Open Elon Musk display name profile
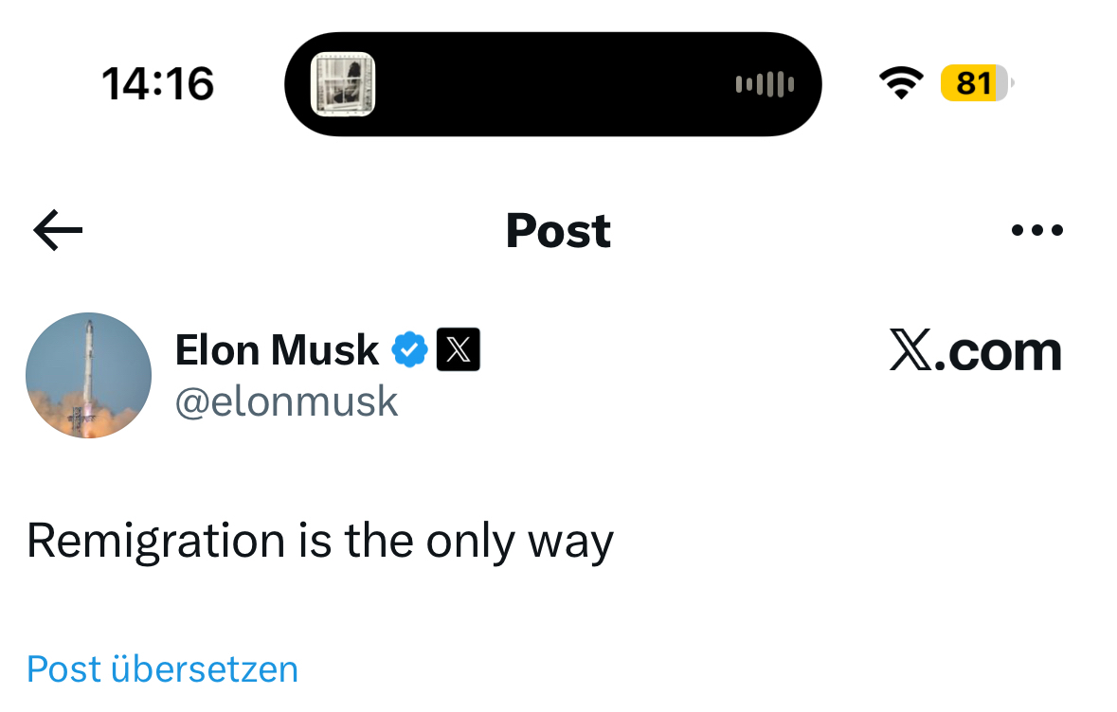This screenshot has width=1117, height=712. coord(277,350)
